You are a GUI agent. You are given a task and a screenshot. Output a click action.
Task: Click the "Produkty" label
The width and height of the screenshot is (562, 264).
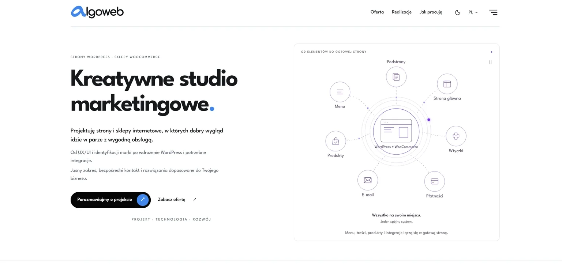[336, 155]
